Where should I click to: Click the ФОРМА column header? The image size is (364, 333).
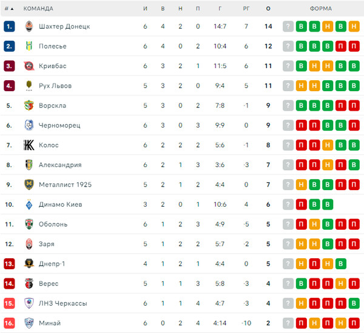(x=321, y=9)
